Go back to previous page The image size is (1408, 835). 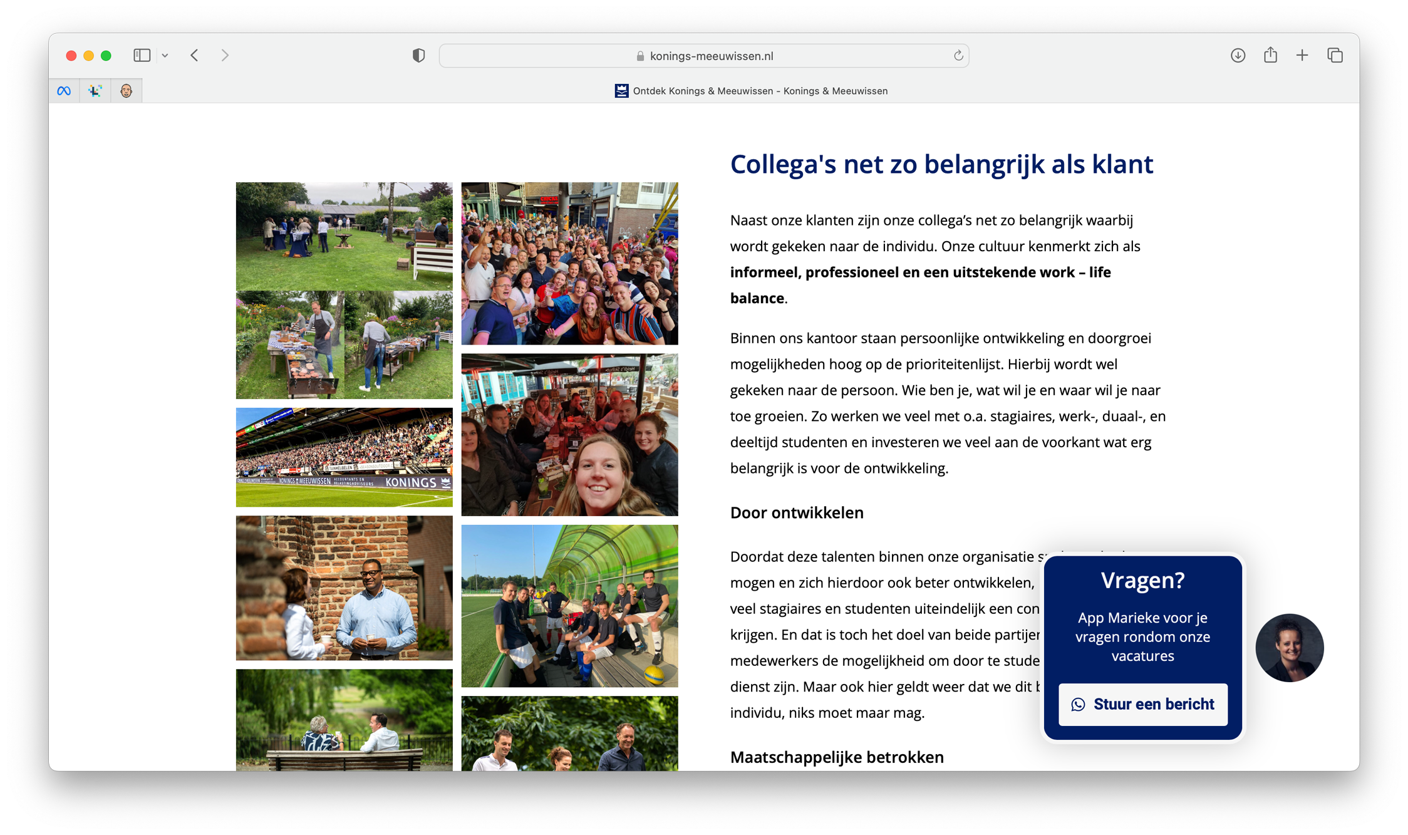coord(195,55)
